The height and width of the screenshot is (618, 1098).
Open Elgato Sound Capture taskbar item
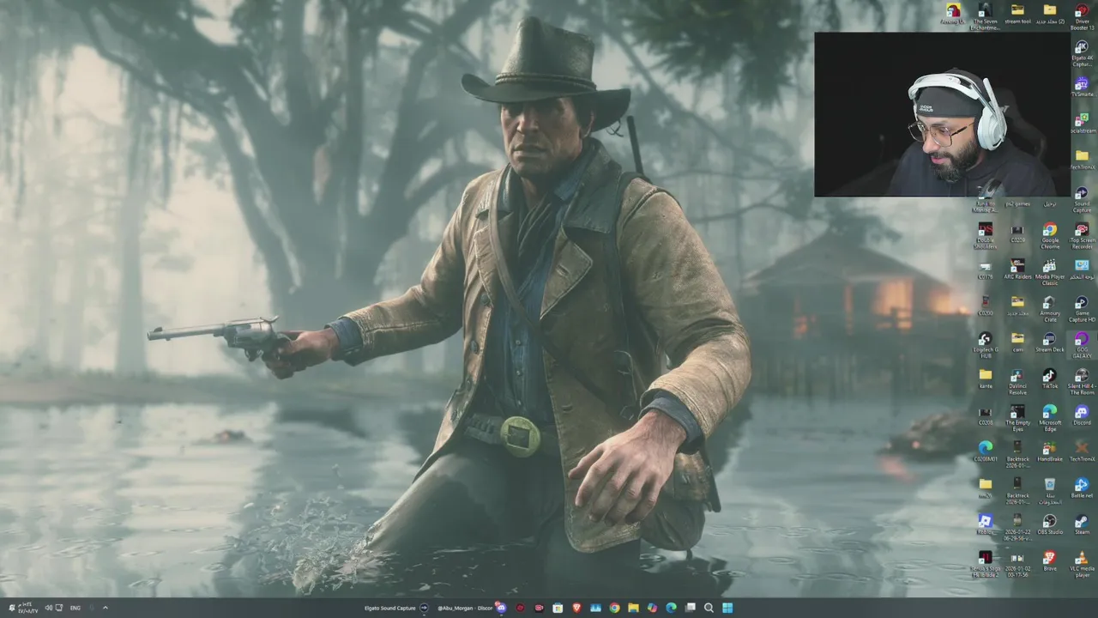[396, 608]
